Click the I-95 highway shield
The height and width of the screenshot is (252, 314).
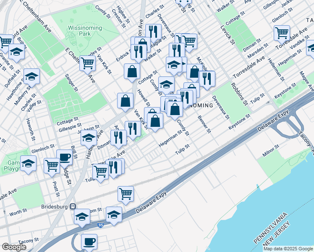[x=101, y=225]
